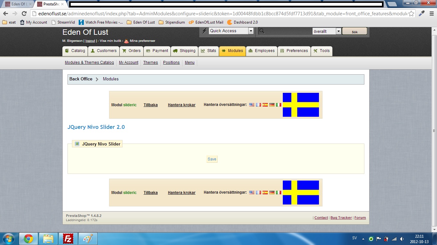Show hidden system tray icons
Screen dimensions: 437x245
pyautogui.click(x=363, y=239)
